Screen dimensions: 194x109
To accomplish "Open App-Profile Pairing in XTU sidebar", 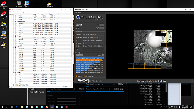I will (37, 92).
